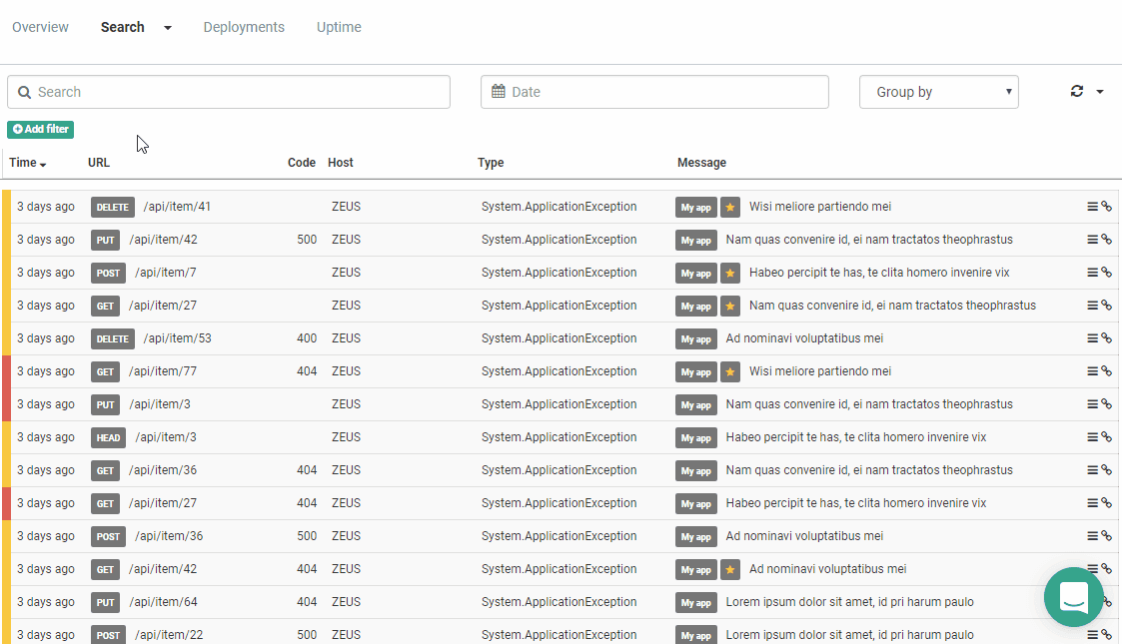
Task: Open the dropdown arrow next to the refresh icon
Action: pyautogui.click(x=1100, y=91)
